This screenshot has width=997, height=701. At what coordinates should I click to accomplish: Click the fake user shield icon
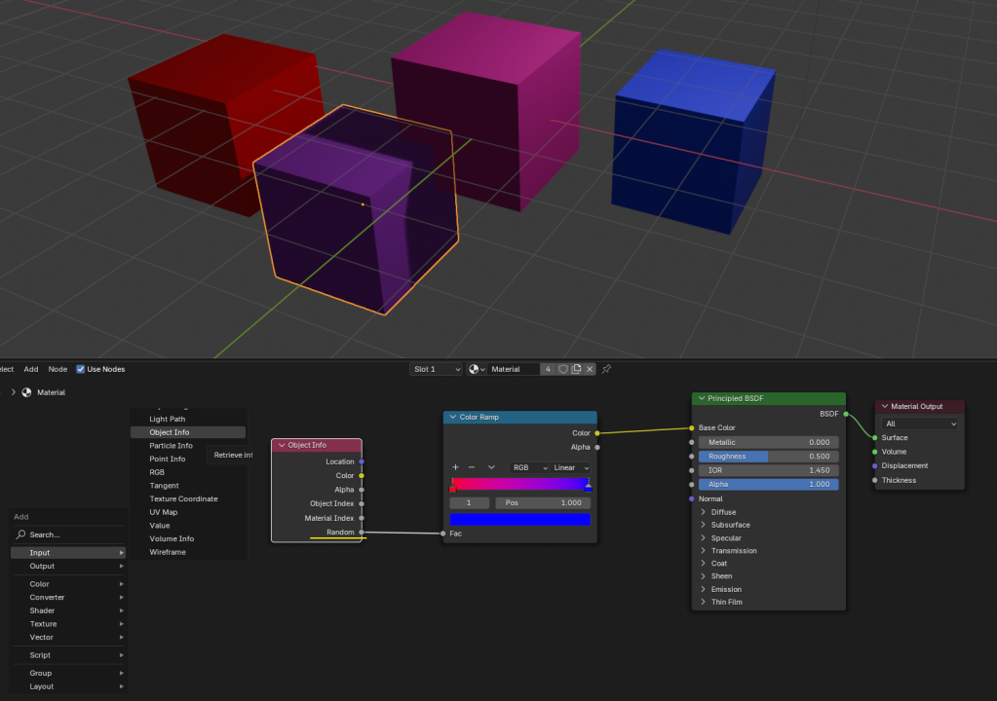(x=562, y=369)
